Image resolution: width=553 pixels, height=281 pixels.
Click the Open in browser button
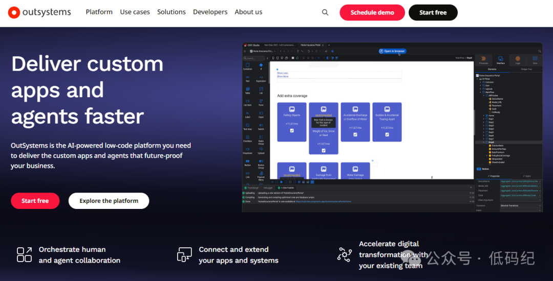click(392, 51)
